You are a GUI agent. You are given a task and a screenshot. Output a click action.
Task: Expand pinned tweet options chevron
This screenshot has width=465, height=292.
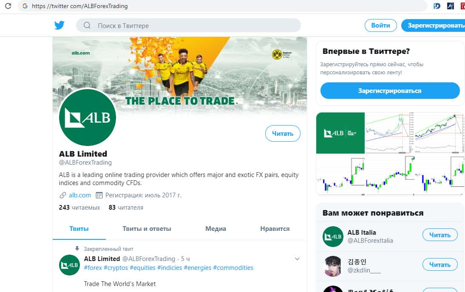pos(297,259)
